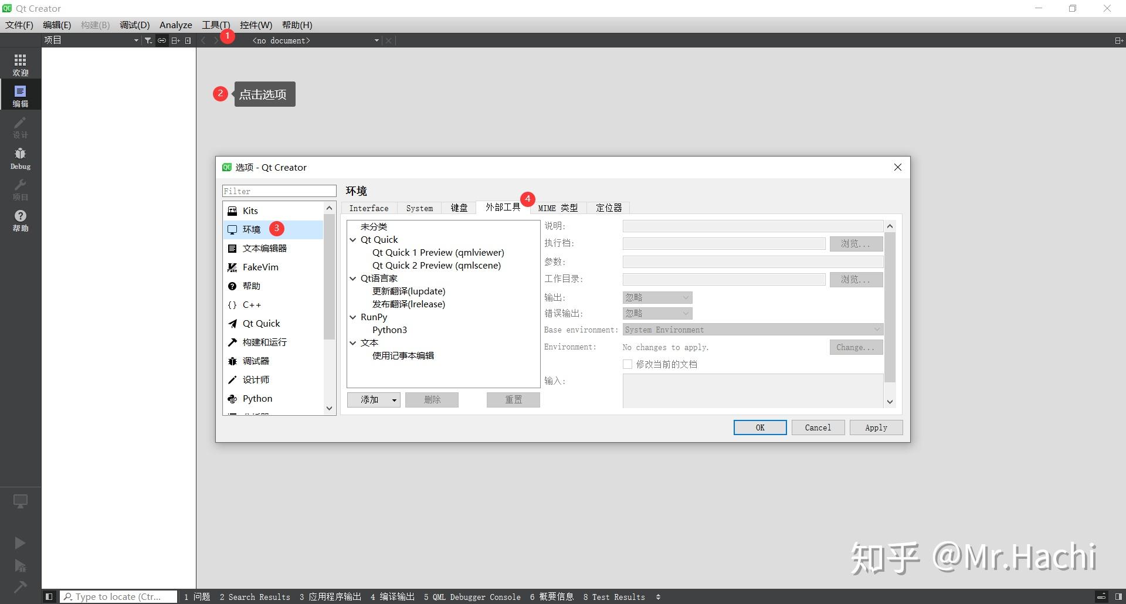This screenshot has width=1126, height=604.
Task: Start debugging with the Run-debug icon
Action: click(20, 566)
